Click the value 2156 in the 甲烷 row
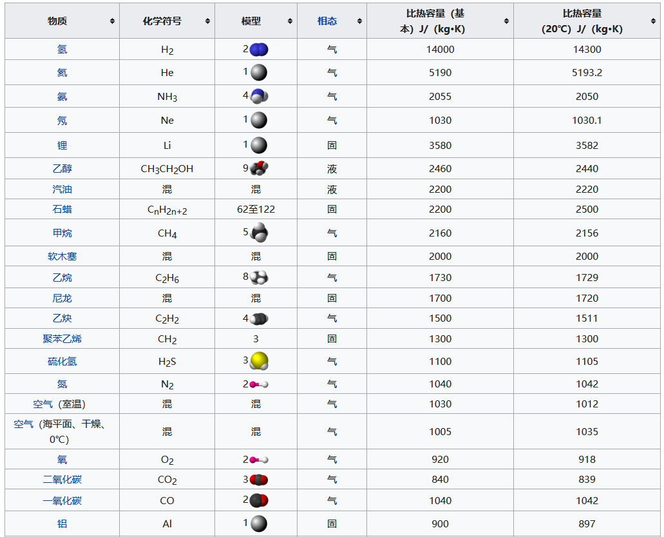Screen dimensions: 664x537 click(587, 233)
